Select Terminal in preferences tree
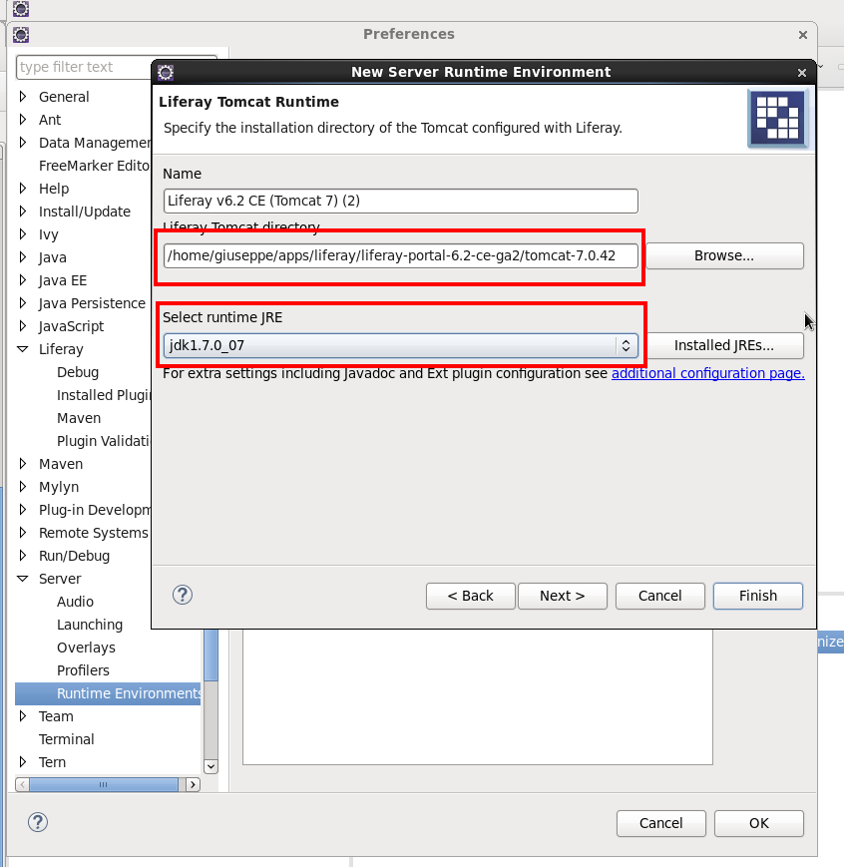The height and width of the screenshot is (867, 844). pyautogui.click(x=67, y=739)
